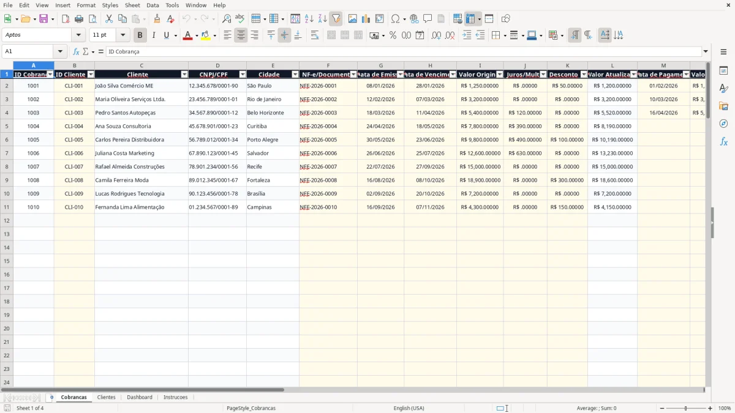Click the Save document icon
The width and height of the screenshot is (735, 413).
click(x=43, y=19)
